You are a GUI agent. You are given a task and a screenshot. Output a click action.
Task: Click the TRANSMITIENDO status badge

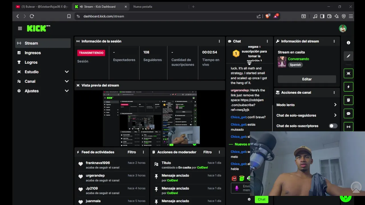pyautogui.click(x=91, y=53)
